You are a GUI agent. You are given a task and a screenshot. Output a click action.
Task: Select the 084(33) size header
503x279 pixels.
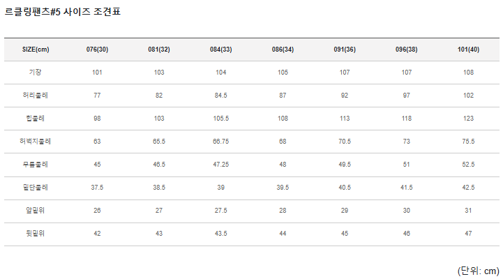tap(220, 50)
